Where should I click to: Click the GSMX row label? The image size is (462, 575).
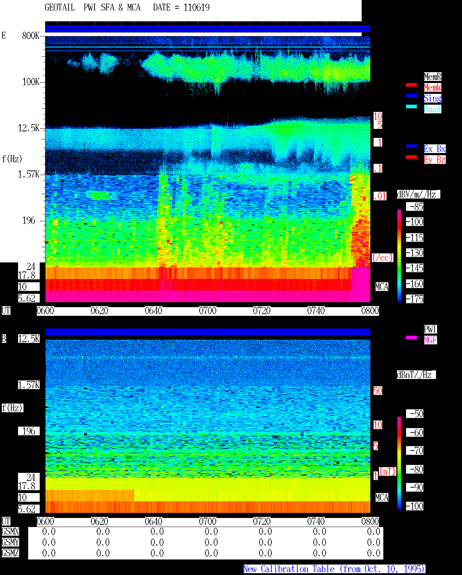(x=10, y=532)
